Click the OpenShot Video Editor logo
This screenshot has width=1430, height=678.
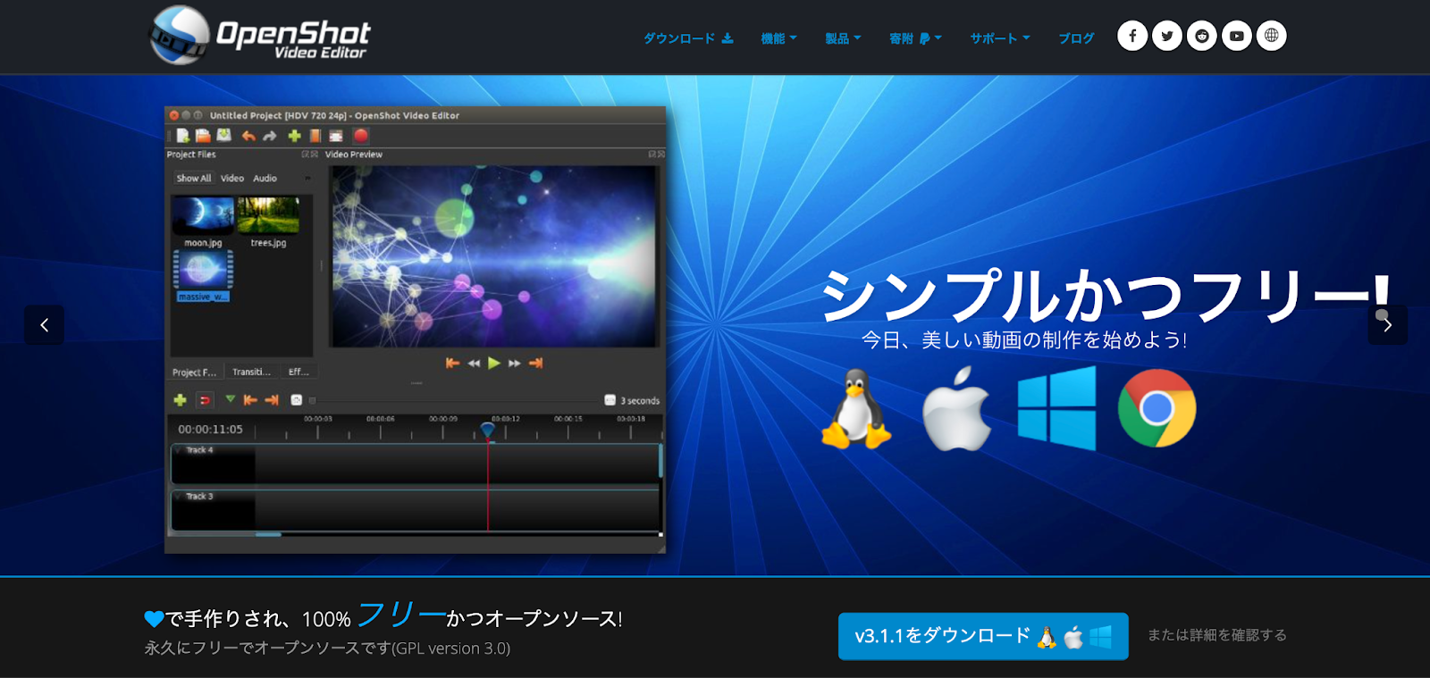(x=259, y=36)
